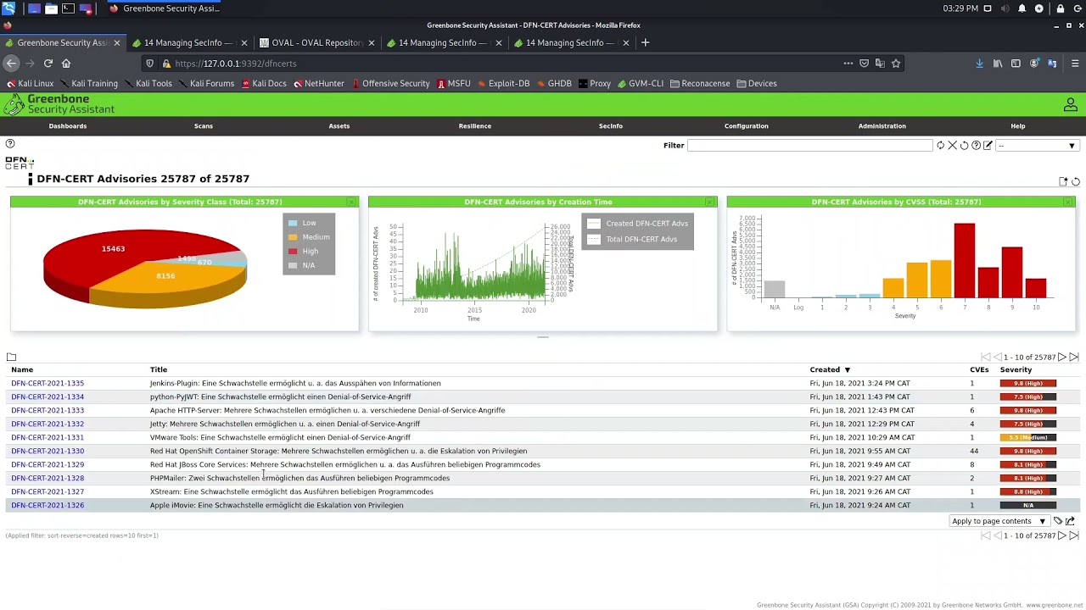Open the Firefox library icon
The width and height of the screenshot is (1086, 610).
pos(998,64)
